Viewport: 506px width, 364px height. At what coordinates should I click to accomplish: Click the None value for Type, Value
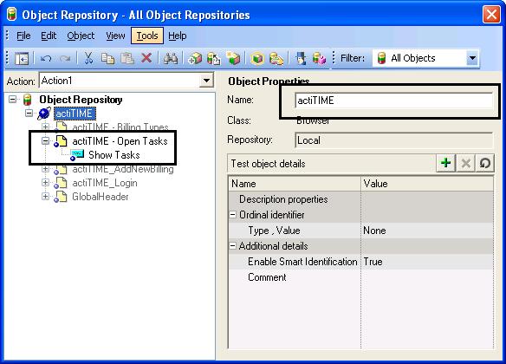(x=374, y=231)
